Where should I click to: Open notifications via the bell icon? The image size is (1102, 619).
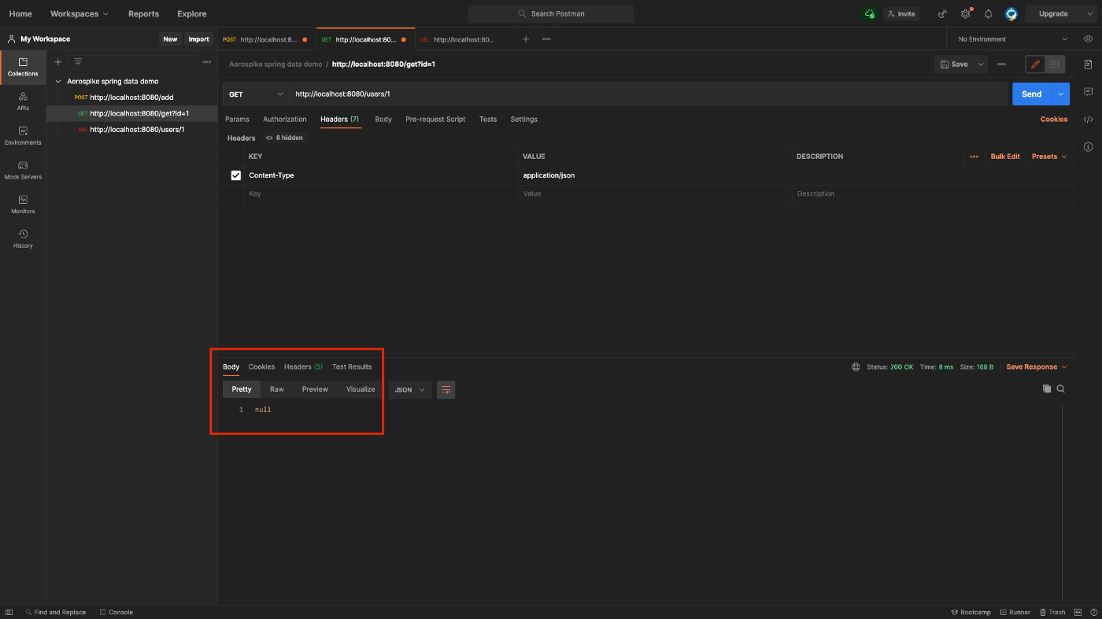tap(988, 13)
